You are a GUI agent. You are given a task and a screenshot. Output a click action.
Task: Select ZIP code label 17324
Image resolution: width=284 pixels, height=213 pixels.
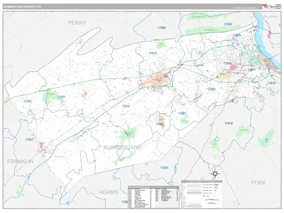coord(164,168)
